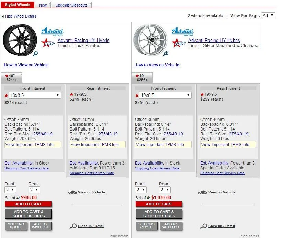Open Shipping Cost/Delivery Date under silver front fitment
This screenshot has height=238, width=284.
click(x=157, y=168)
